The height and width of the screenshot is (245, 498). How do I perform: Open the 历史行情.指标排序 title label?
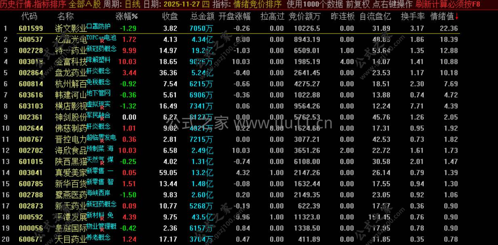[x=34, y=4]
